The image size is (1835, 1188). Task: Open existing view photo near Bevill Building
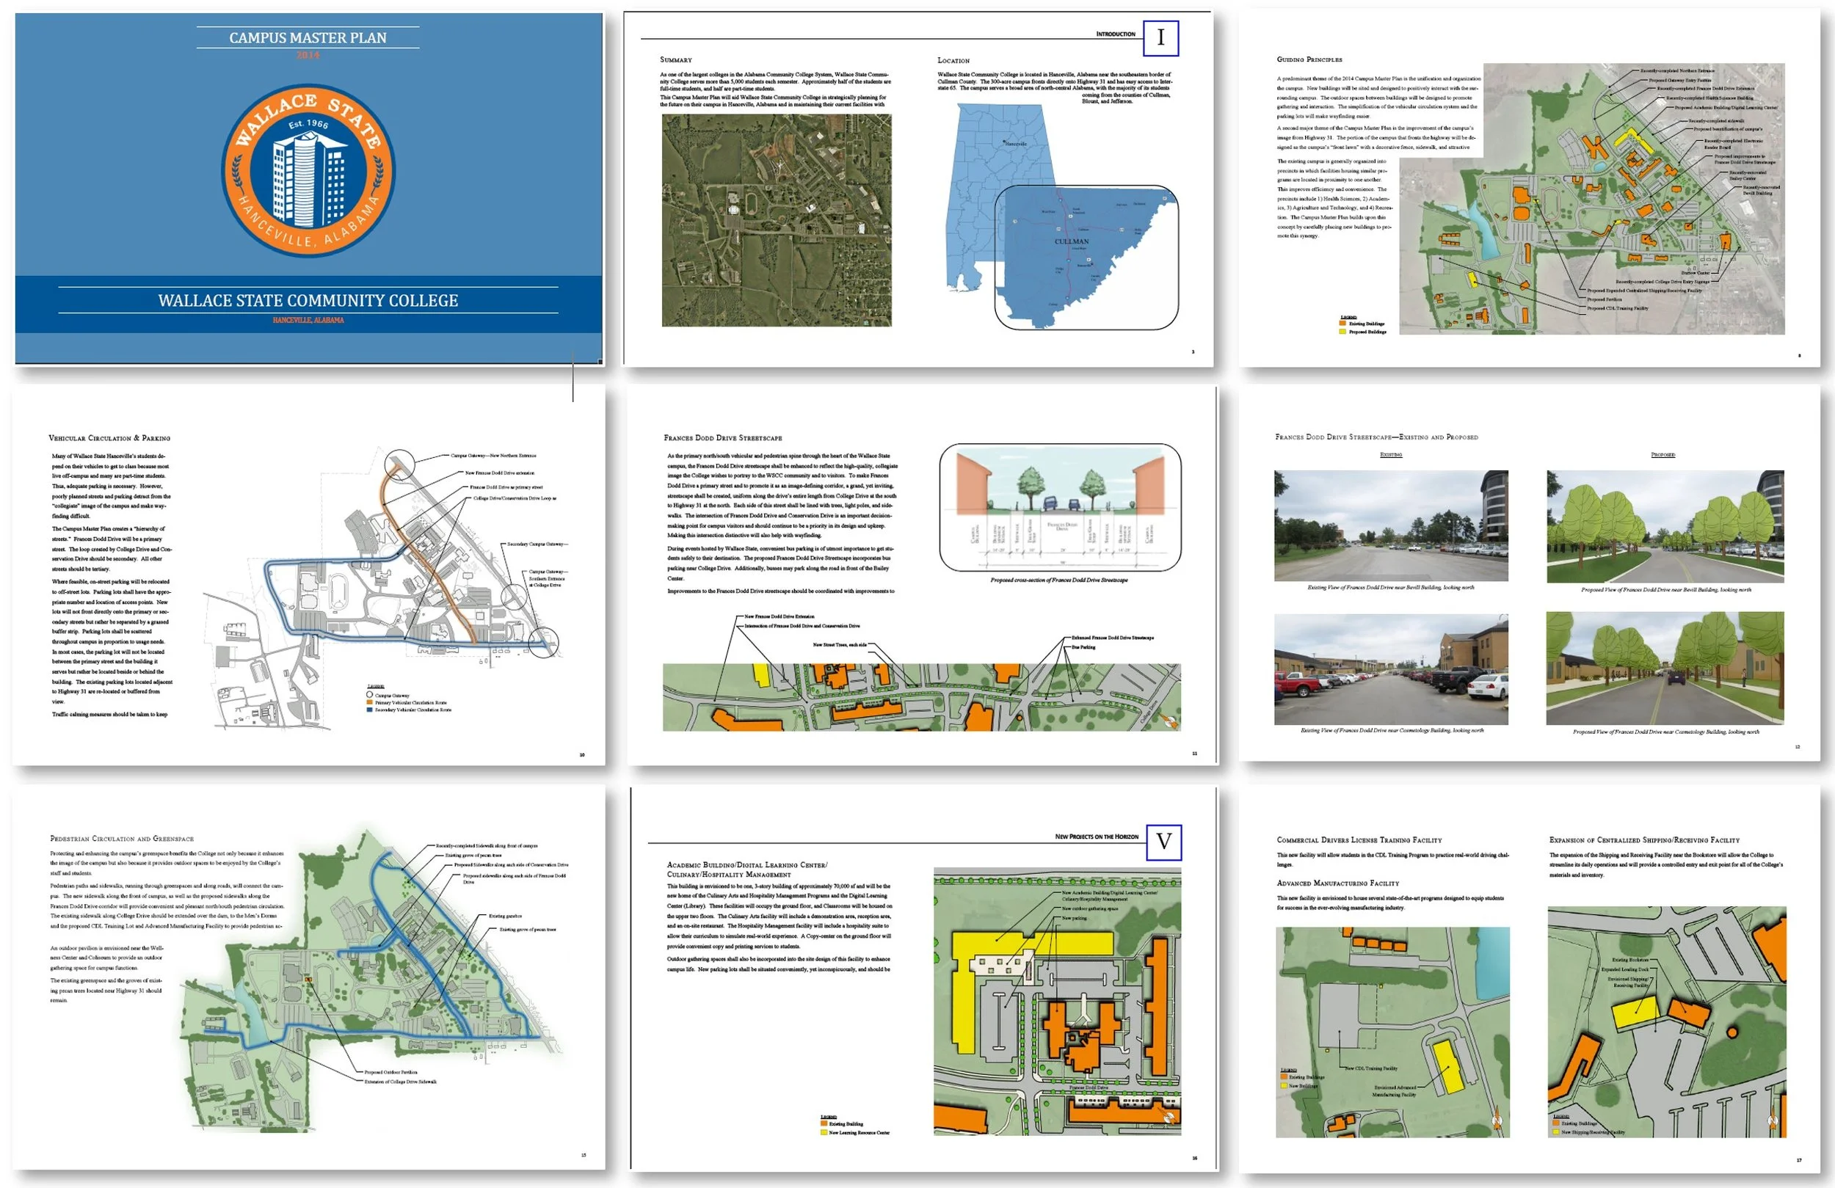coord(1391,526)
